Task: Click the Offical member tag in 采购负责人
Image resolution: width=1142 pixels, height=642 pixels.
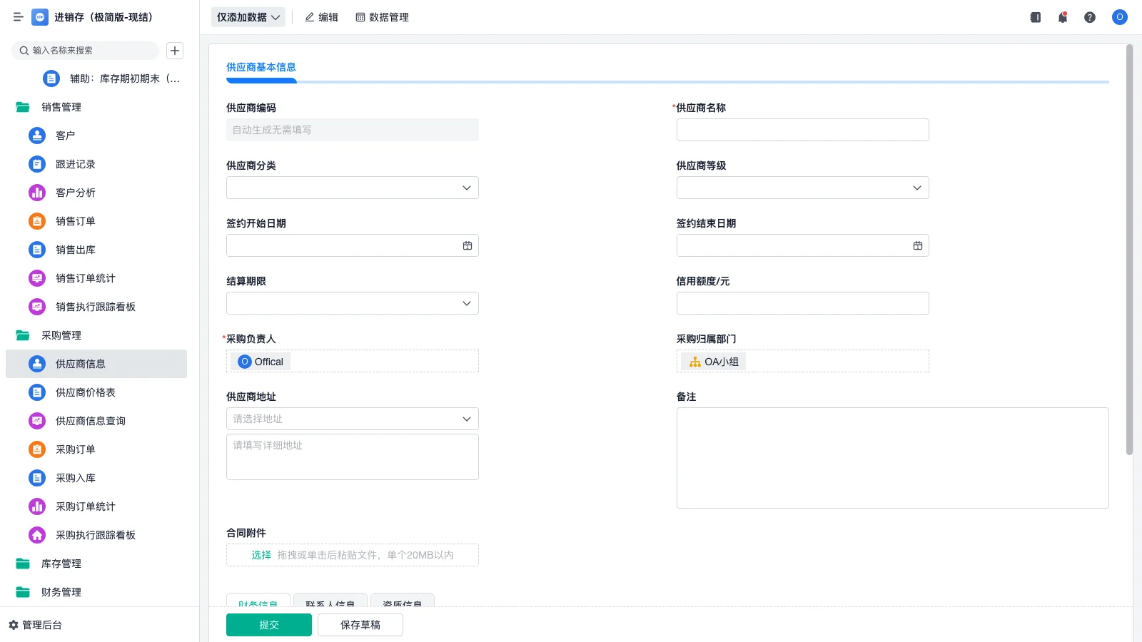Action: point(261,362)
